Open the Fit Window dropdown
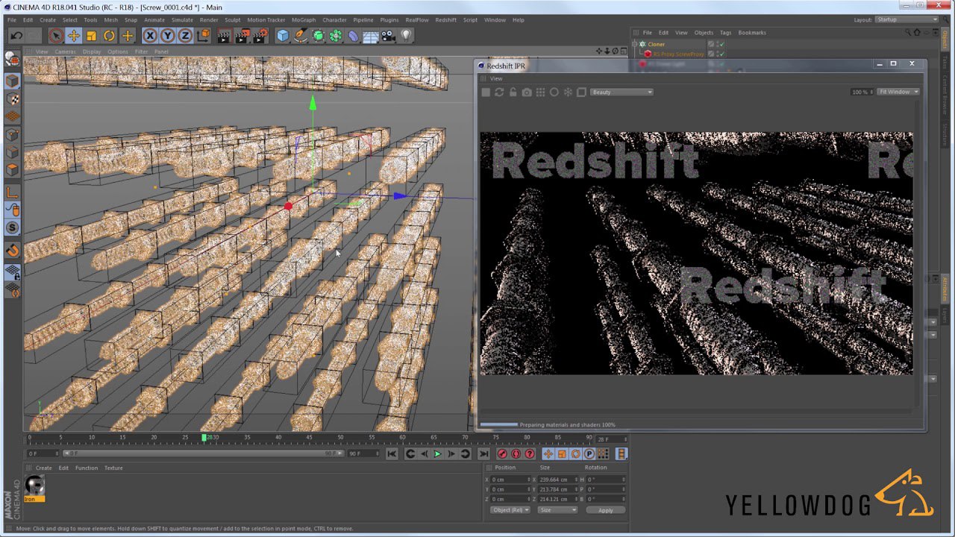955x537 pixels. pyautogui.click(x=898, y=92)
